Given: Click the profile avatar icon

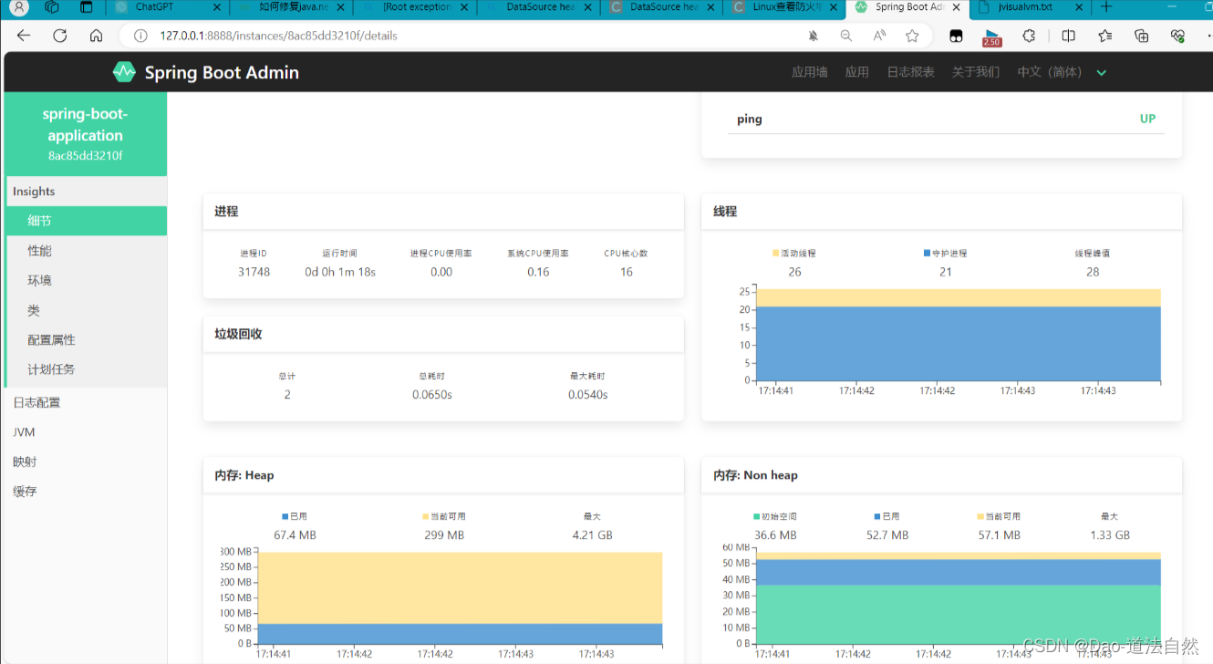Looking at the screenshot, I should [x=19, y=7].
